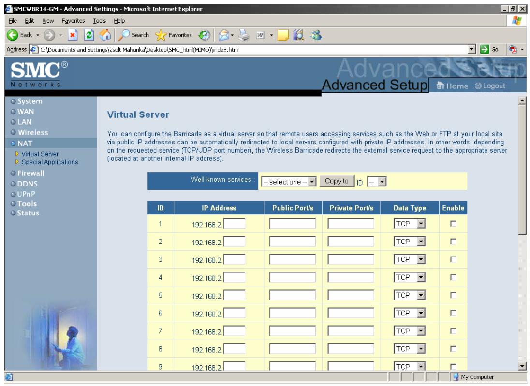Enable virtual server row 5 checkbox
The height and width of the screenshot is (386, 530).
tap(453, 296)
